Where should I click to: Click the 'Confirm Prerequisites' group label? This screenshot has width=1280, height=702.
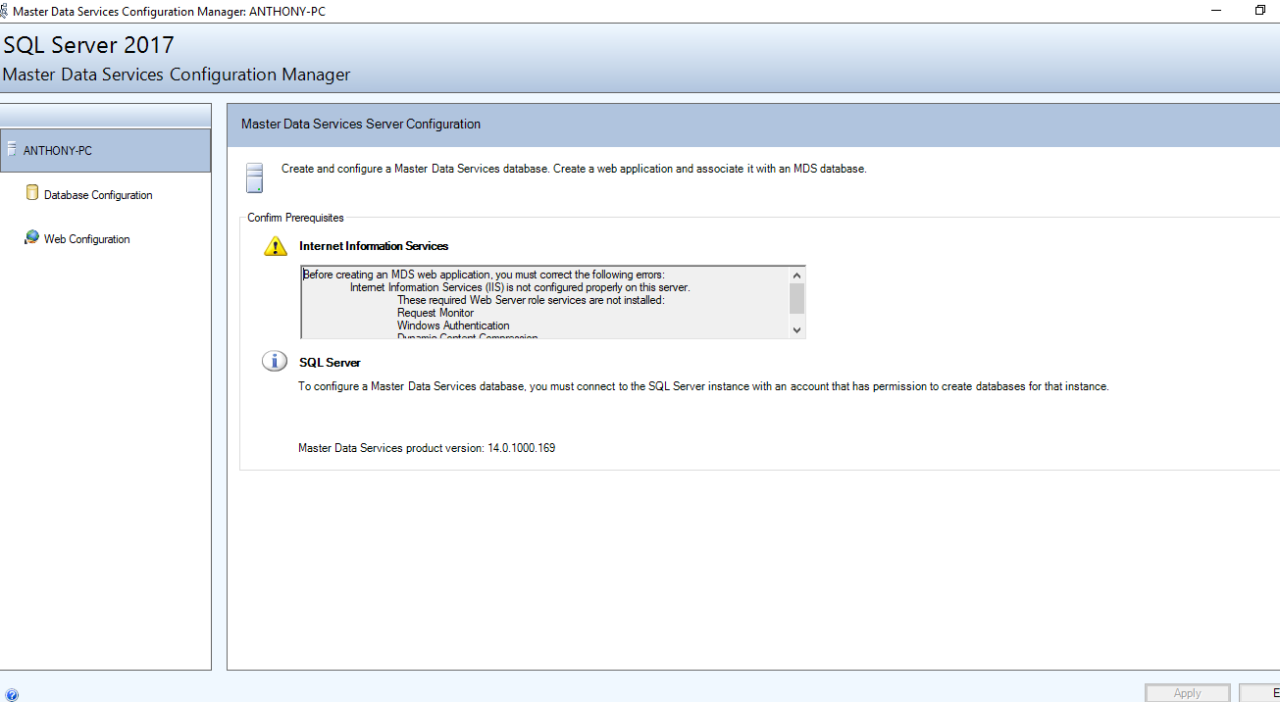(x=295, y=218)
